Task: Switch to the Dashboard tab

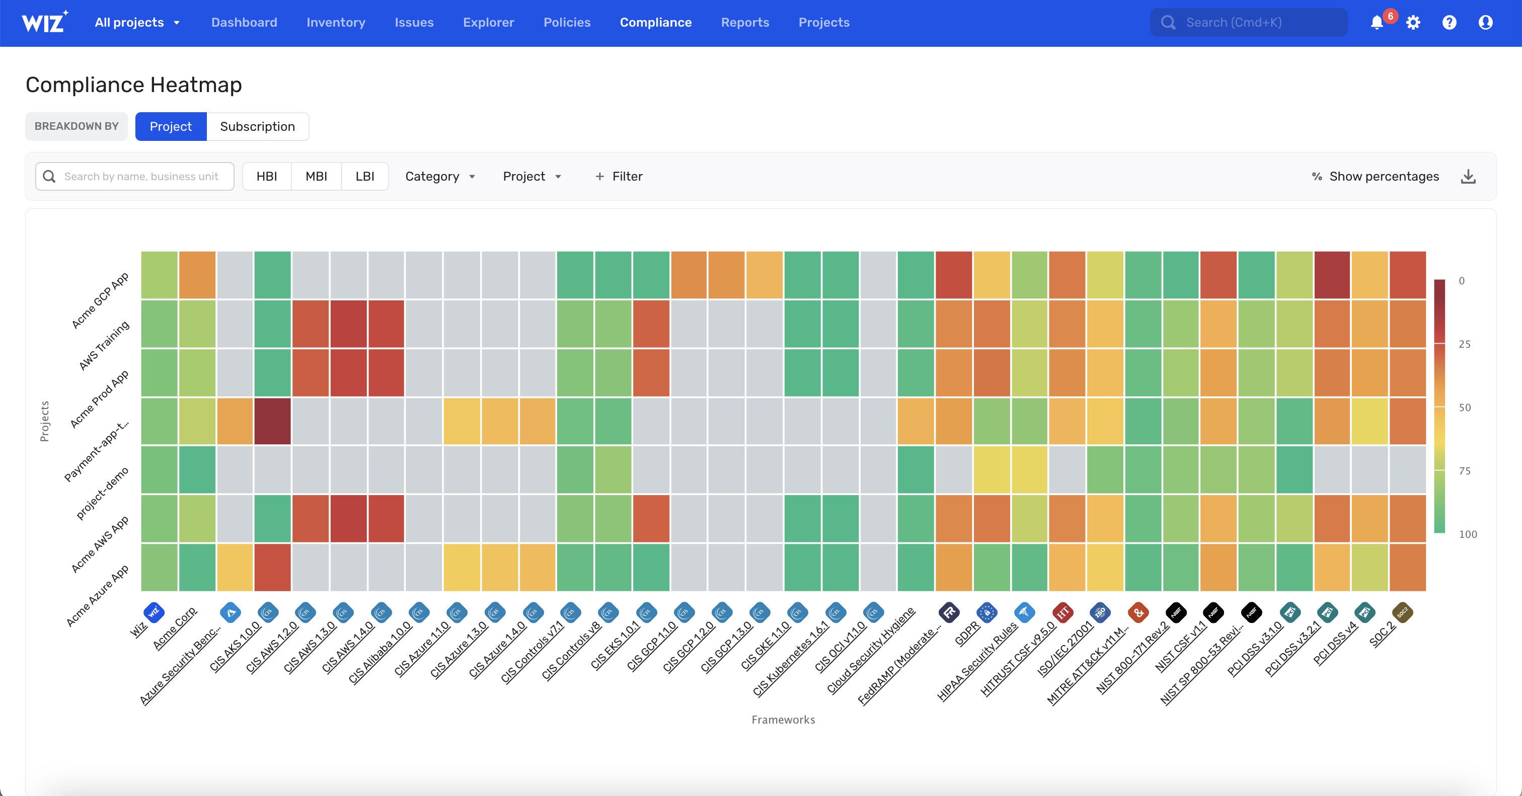Action: coord(245,22)
